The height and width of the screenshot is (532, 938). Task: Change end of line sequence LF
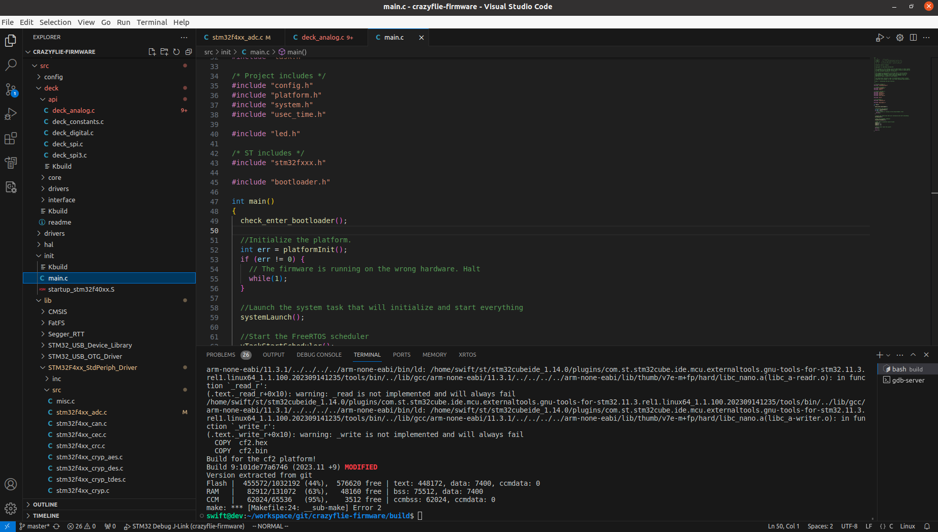(869, 526)
